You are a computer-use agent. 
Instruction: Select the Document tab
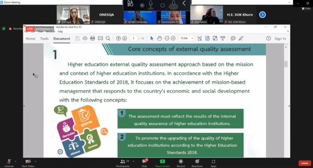pyautogui.click(x=62, y=39)
